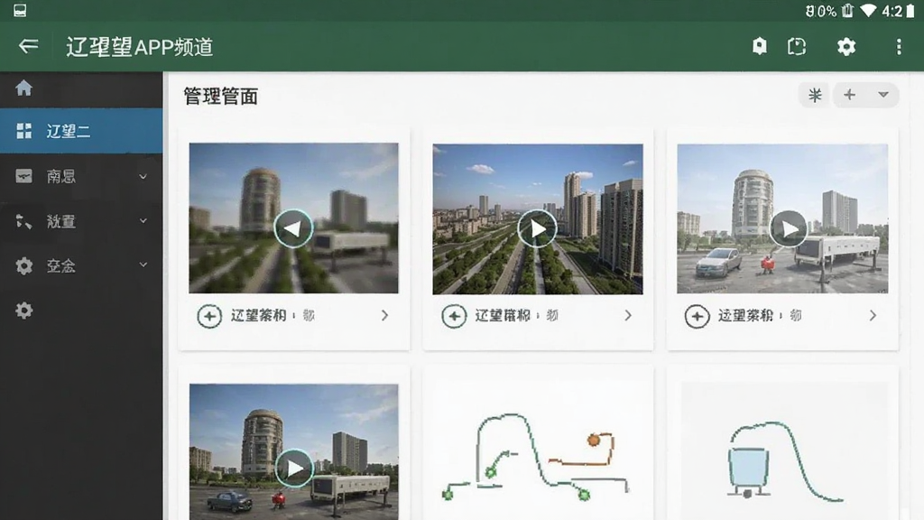Go to Home via the sidebar house icon
Viewport: 924px width, 520px height.
[x=24, y=88]
